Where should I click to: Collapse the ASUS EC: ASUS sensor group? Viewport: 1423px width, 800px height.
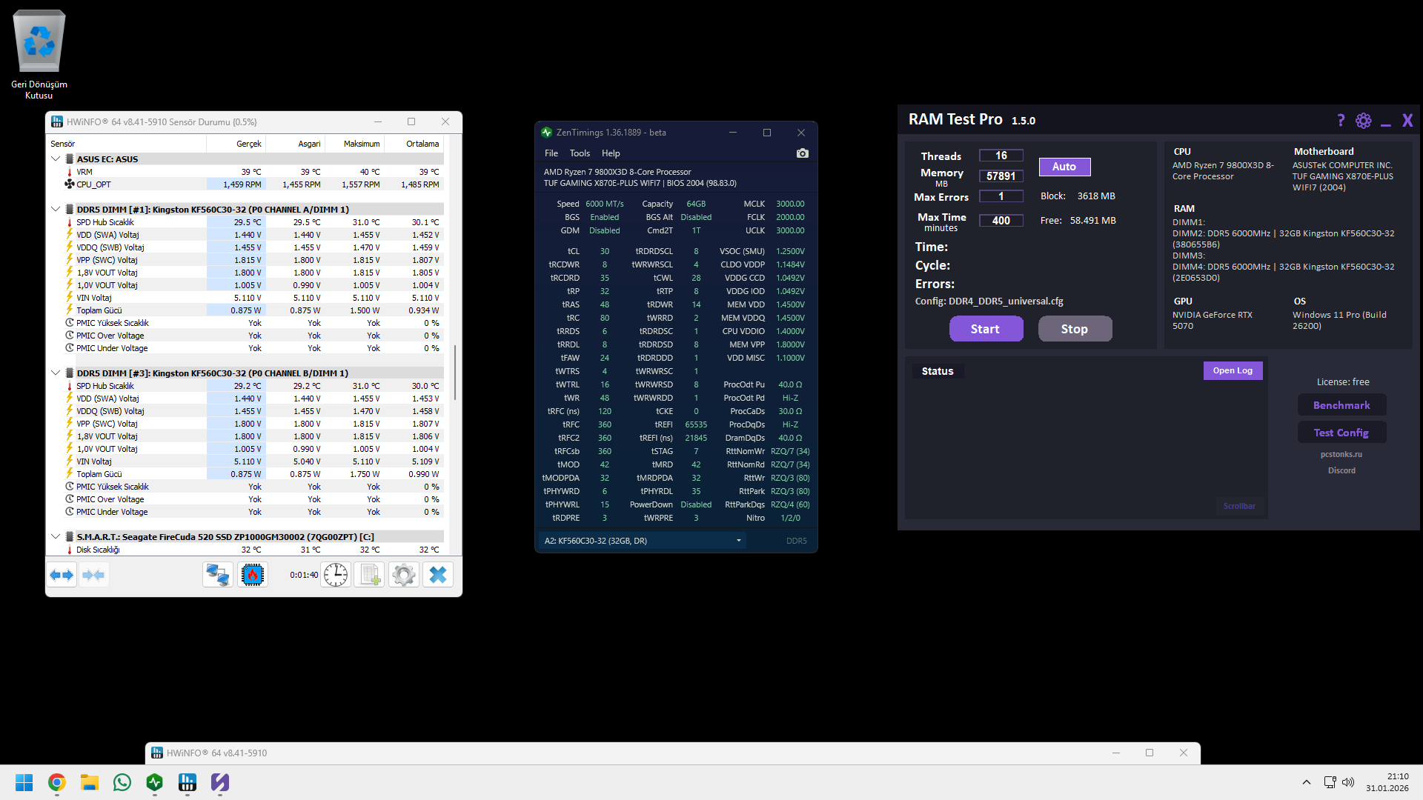(56, 159)
